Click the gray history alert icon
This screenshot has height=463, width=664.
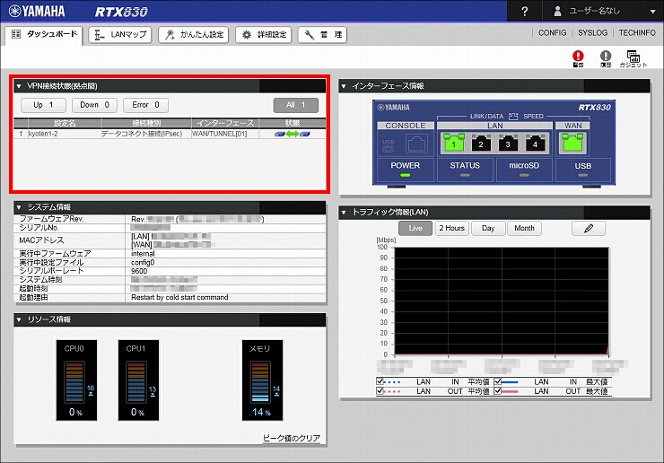pyautogui.click(x=606, y=58)
